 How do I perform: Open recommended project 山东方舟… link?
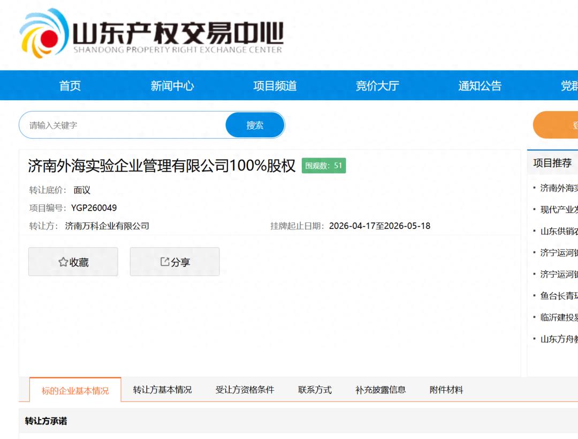tap(559, 339)
